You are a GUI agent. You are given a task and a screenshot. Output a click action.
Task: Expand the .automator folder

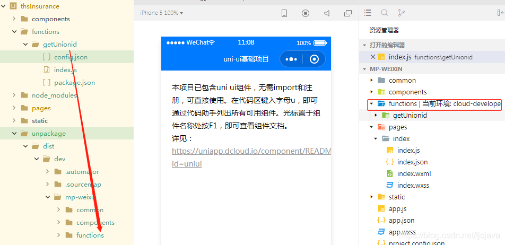tap(47, 172)
